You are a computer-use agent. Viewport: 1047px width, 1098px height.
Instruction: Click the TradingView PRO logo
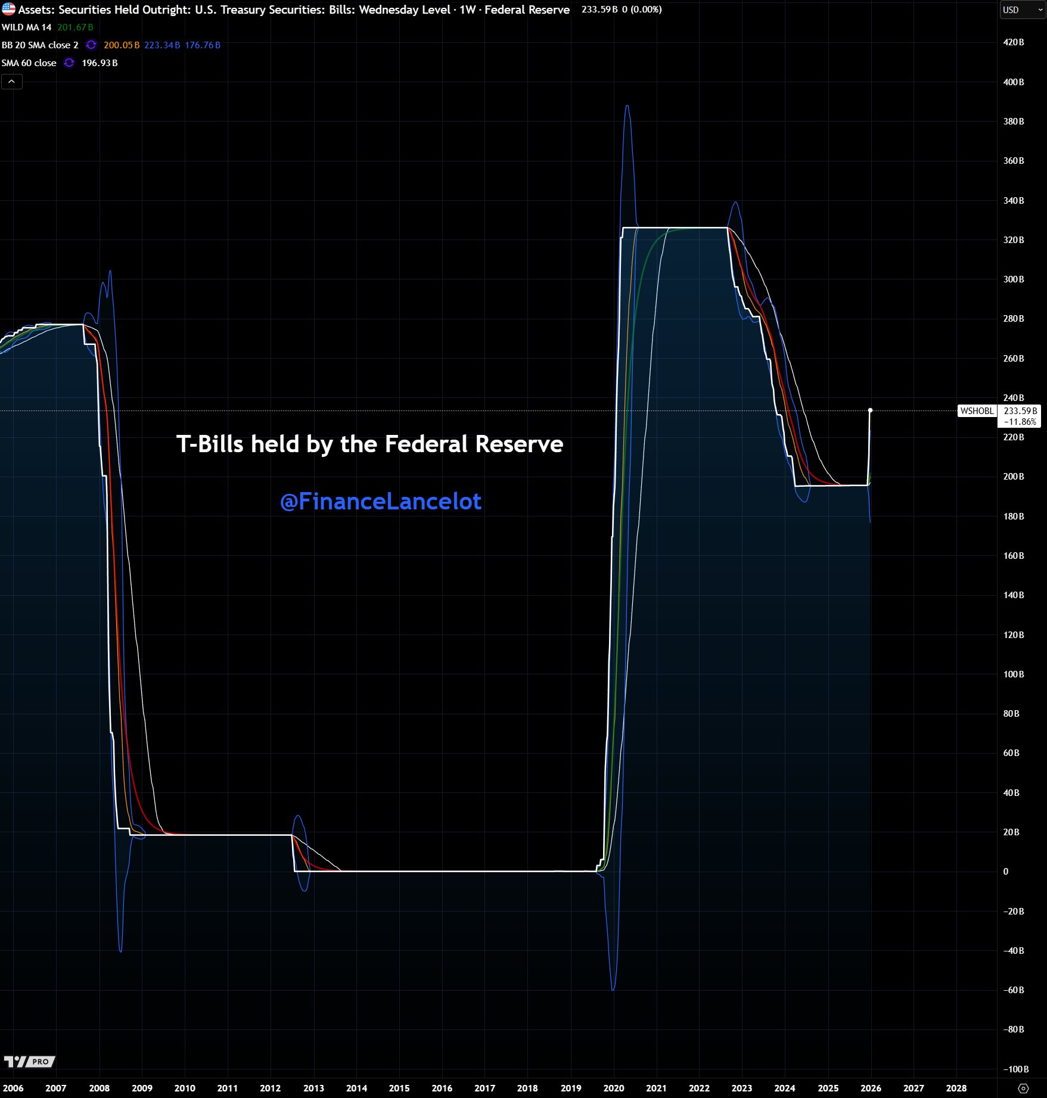30,1061
